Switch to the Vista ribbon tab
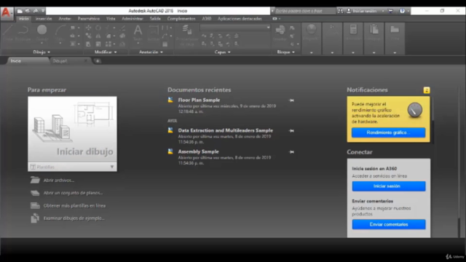 tap(111, 18)
